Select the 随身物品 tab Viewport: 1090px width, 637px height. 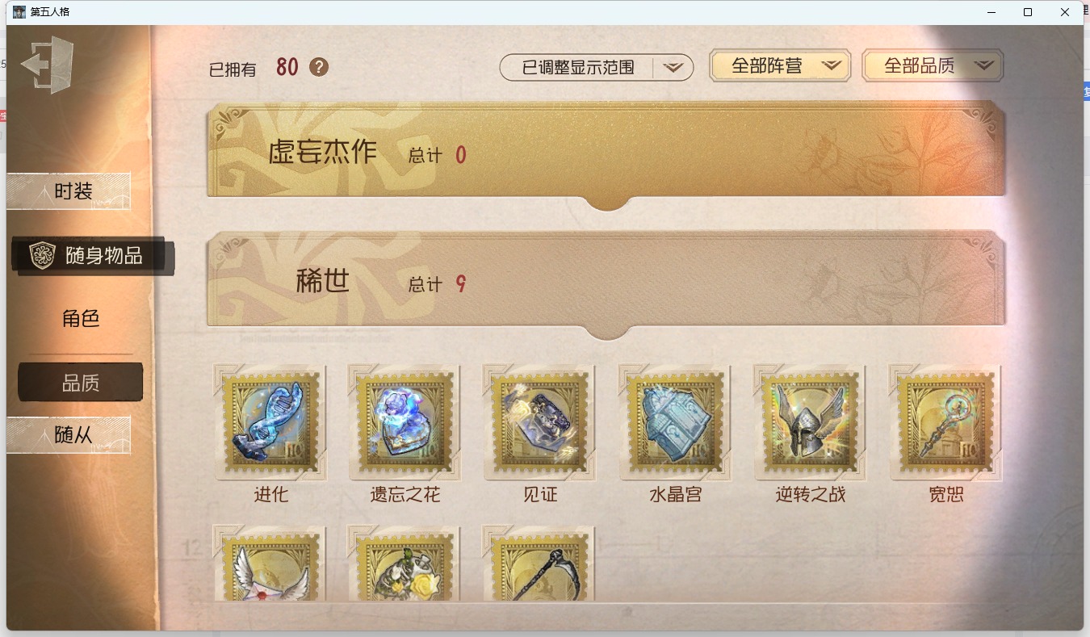point(93,256)
